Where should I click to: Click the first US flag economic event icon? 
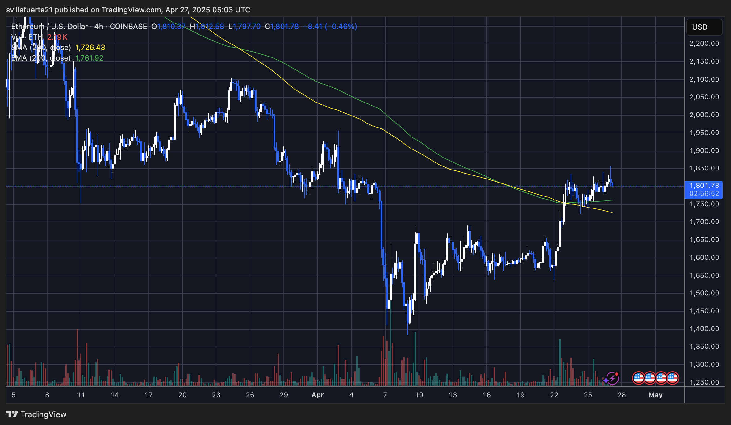pyautogui.click(x=638, y=378)
